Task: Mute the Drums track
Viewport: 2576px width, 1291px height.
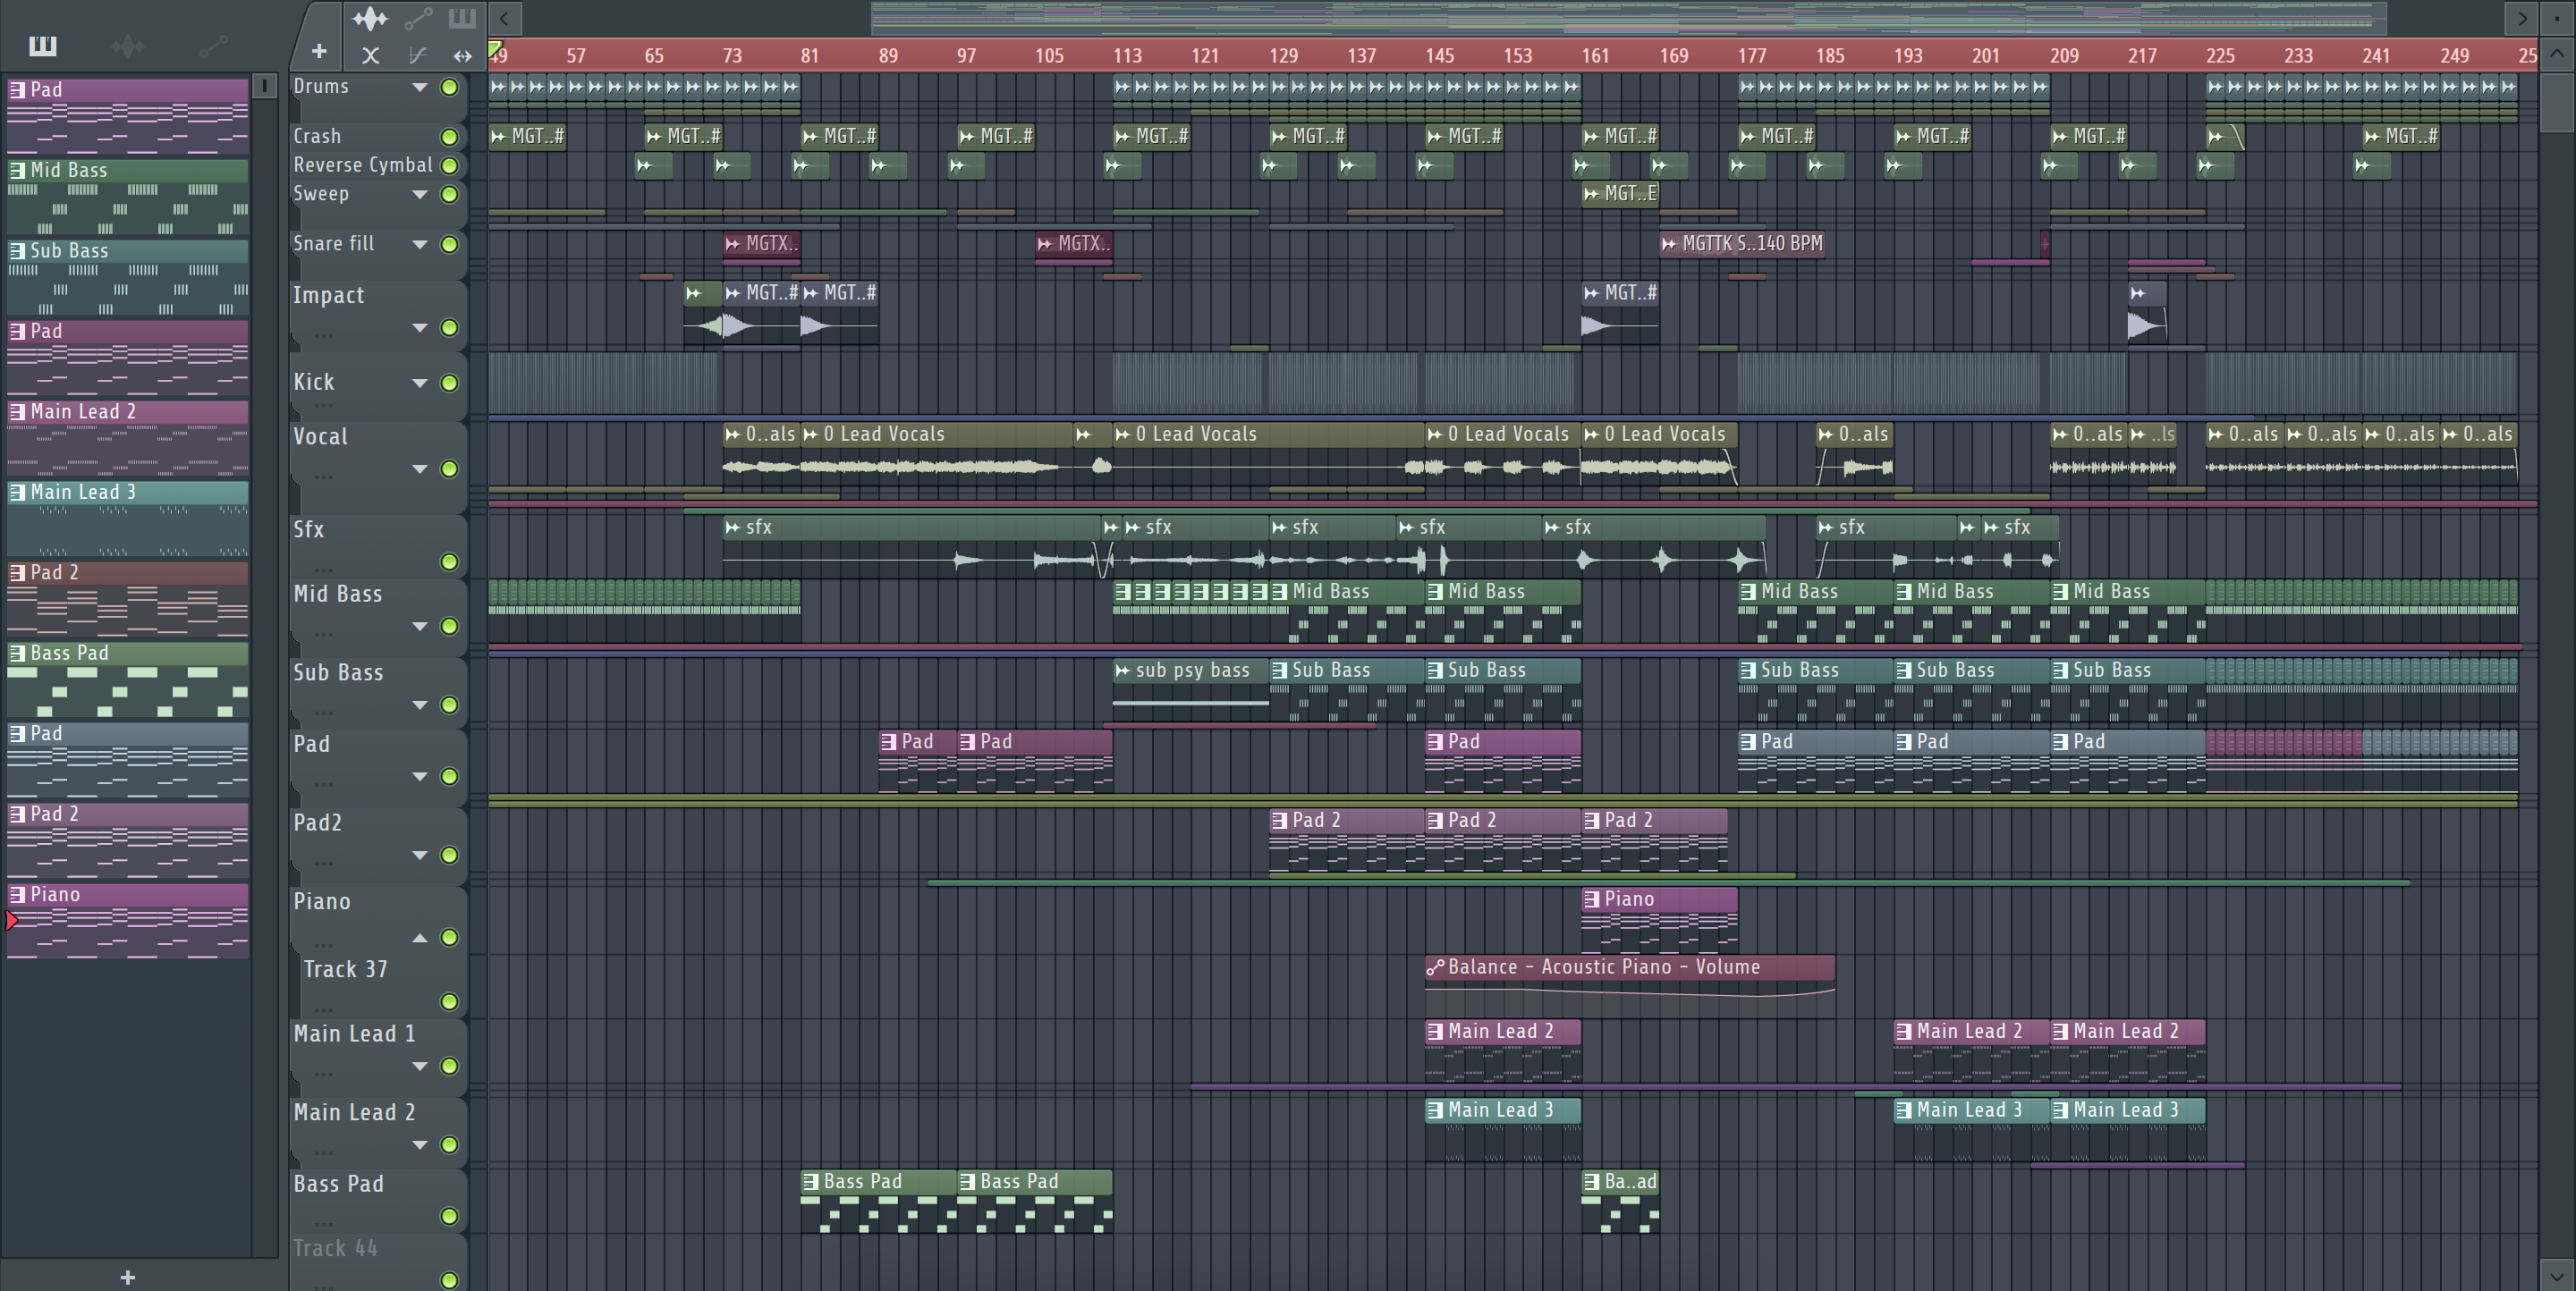Action: coord(450,87)
